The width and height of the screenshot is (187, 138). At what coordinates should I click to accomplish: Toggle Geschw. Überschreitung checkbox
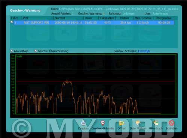36,51
